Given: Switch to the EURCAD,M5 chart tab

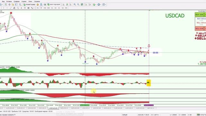Looking at the screenshot, I should [x=118, y=108].
